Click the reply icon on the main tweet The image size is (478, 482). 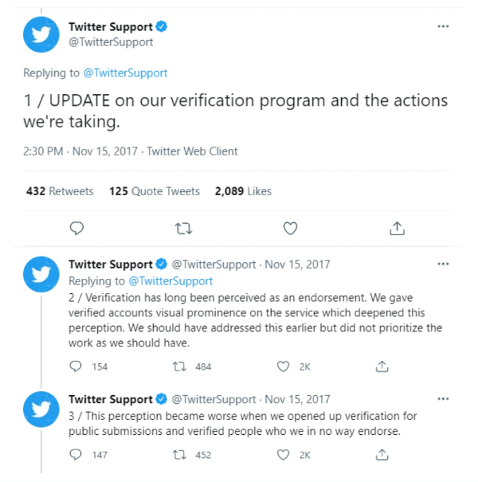click(x=76, y=229)
